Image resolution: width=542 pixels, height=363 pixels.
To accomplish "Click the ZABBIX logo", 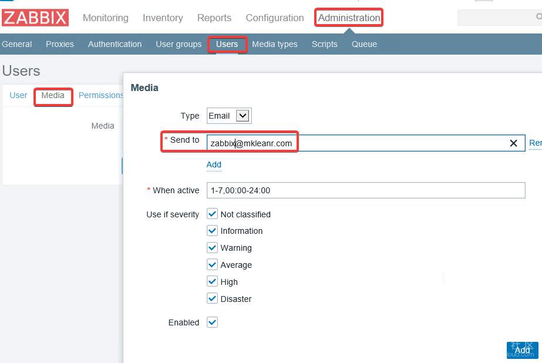I will pos(35,18).
